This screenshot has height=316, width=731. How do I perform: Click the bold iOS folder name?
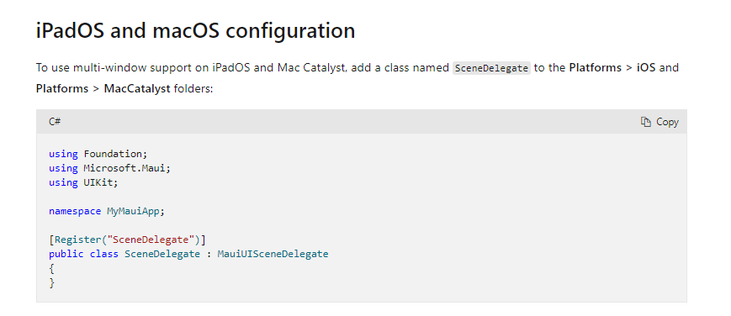[646, 67]
